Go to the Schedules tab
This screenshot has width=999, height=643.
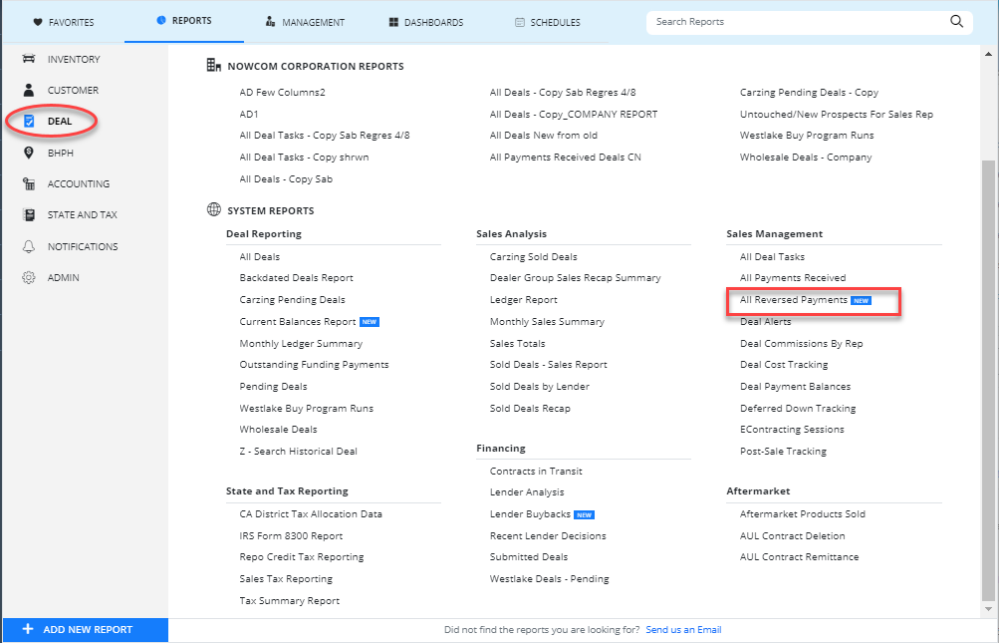(x=547, y=22)
